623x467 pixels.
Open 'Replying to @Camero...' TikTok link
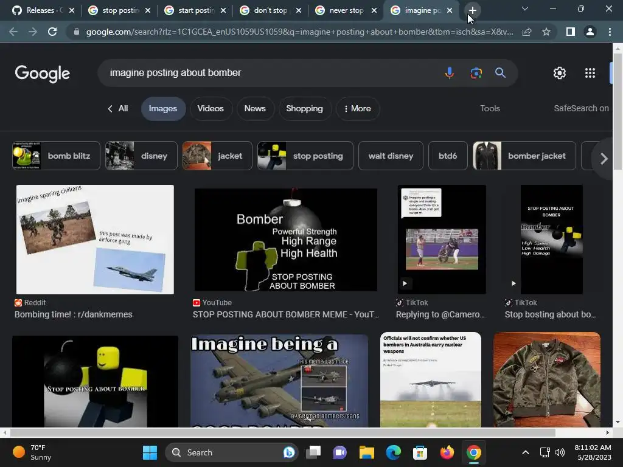[440, 314]
